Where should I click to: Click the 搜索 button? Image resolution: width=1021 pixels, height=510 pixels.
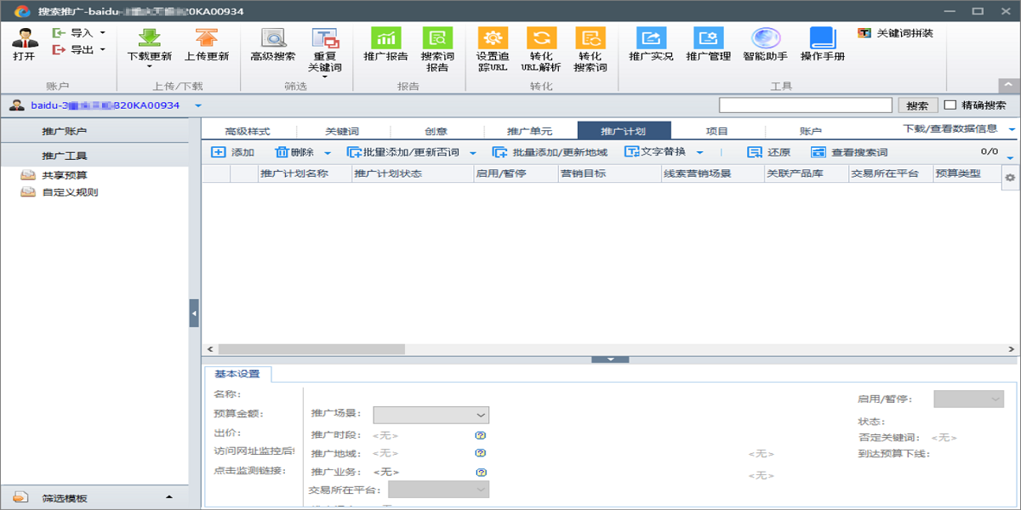917,105
